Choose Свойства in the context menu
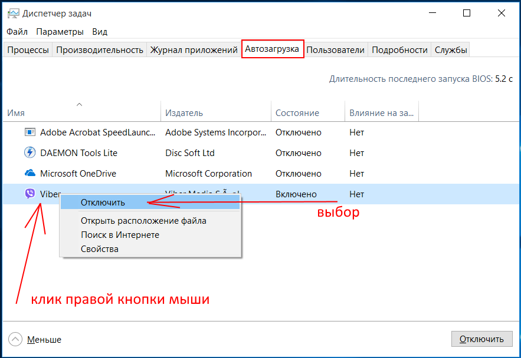Viewport: 521px width, 358px height. (150, 249)
